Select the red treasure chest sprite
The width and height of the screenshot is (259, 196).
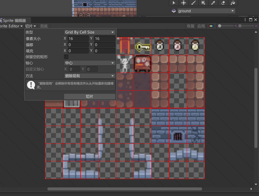pos(142,64)
